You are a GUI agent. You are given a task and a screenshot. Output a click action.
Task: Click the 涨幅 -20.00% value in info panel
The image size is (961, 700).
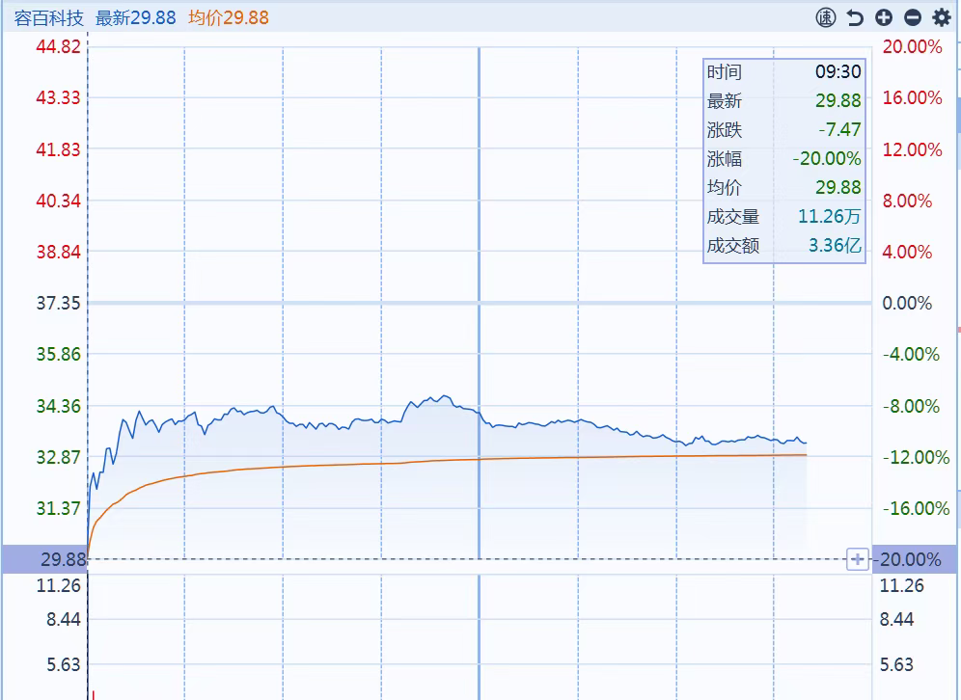coord(826,159)
